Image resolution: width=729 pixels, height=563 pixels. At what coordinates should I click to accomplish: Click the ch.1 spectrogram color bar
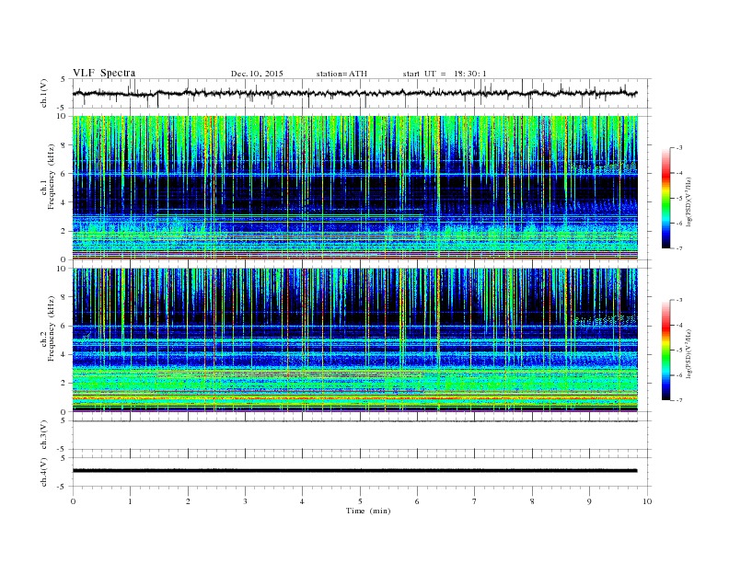click(x=665, y=198)
